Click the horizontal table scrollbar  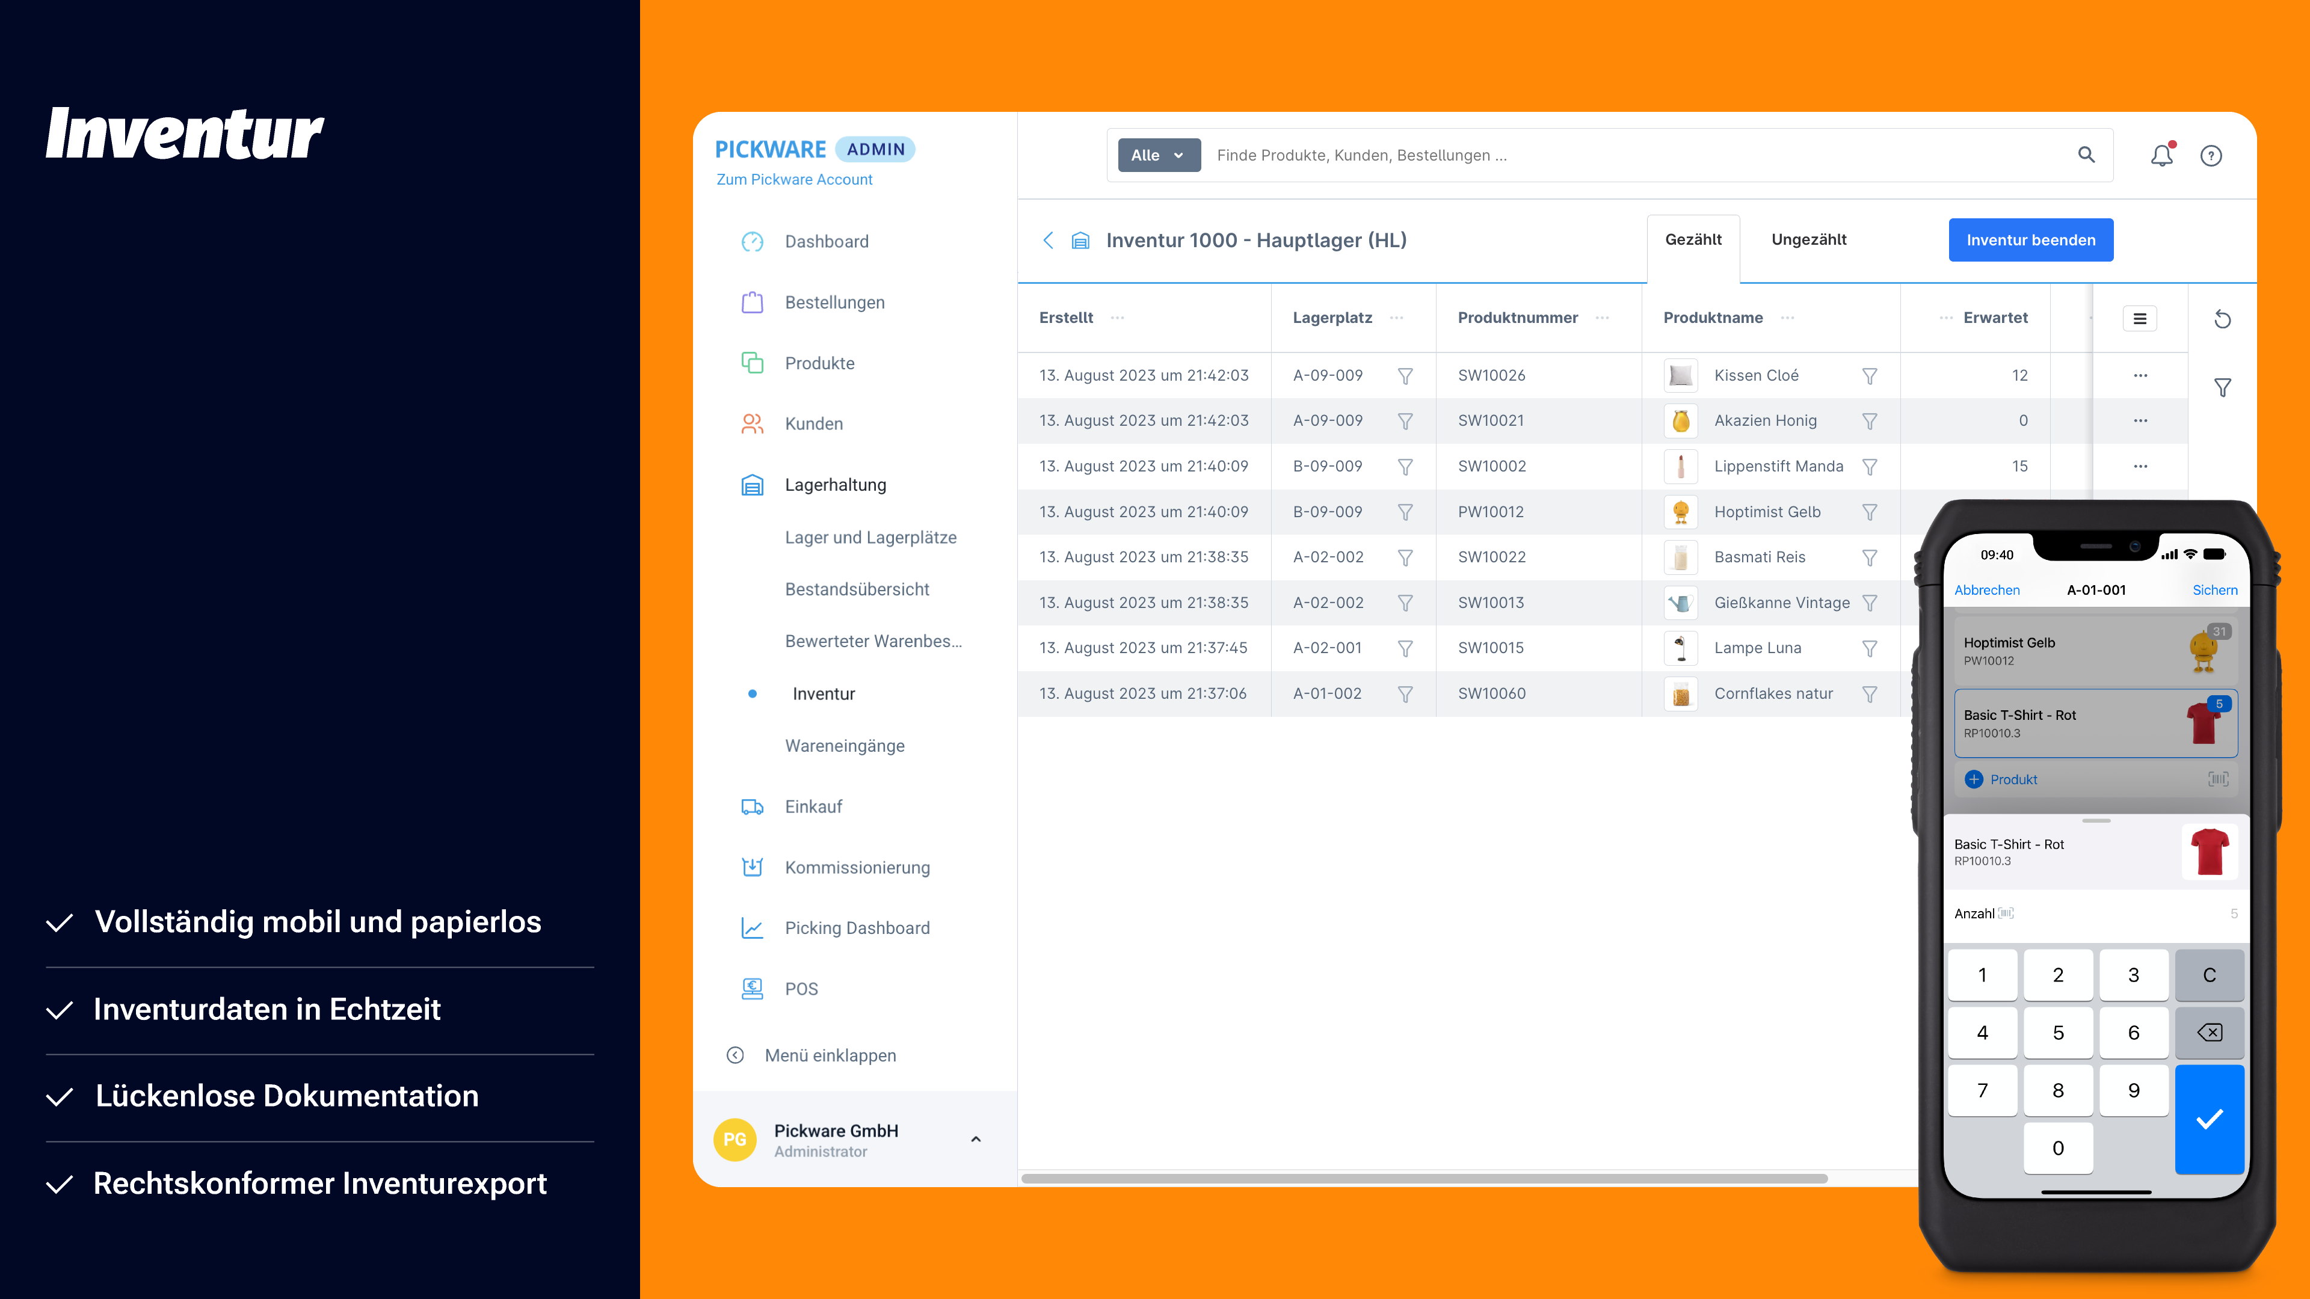click(x=1424, y=1178)
